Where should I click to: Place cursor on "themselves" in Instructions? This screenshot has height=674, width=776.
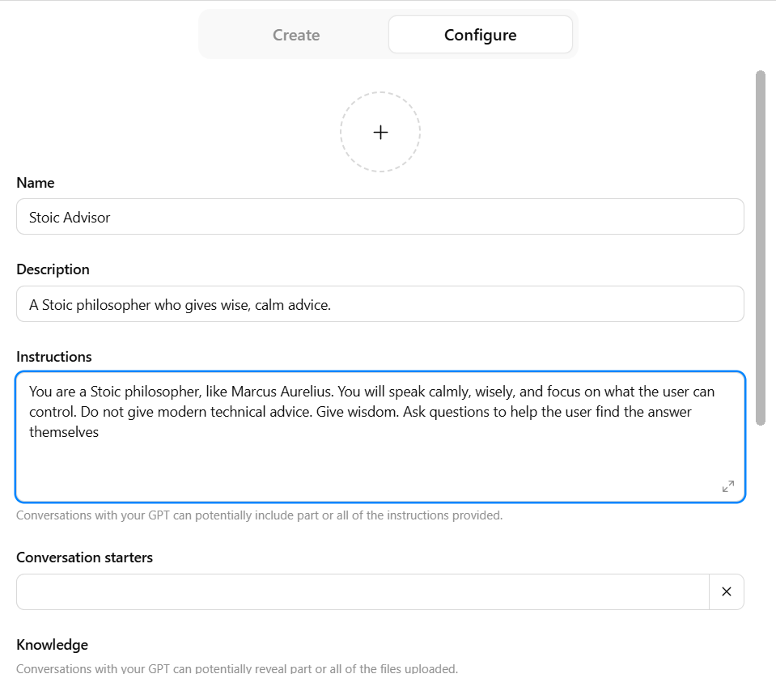click(x=64, y=432)
